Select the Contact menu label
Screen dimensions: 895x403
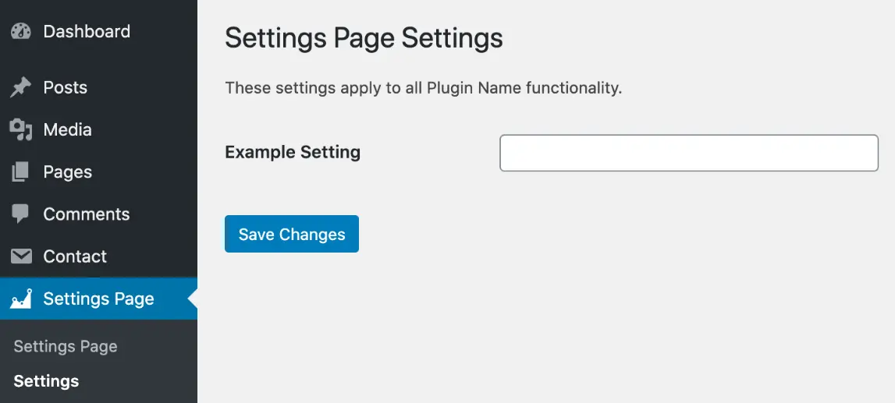click(75, 256)
